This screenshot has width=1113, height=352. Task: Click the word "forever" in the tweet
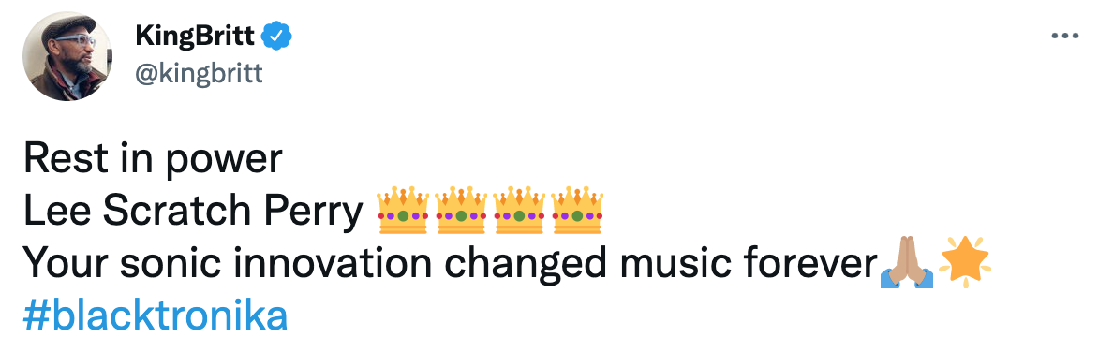click(x=809, y=262)
